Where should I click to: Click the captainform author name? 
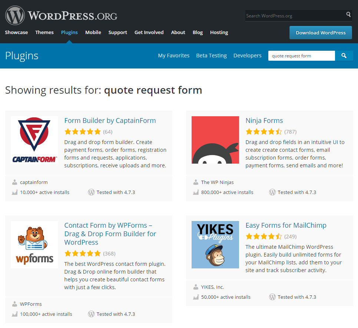click(34, 182)
